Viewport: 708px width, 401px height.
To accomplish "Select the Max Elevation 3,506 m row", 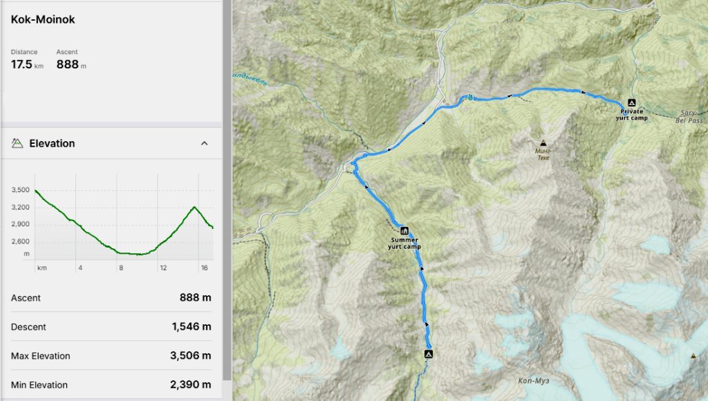I will tap(111, 355).
